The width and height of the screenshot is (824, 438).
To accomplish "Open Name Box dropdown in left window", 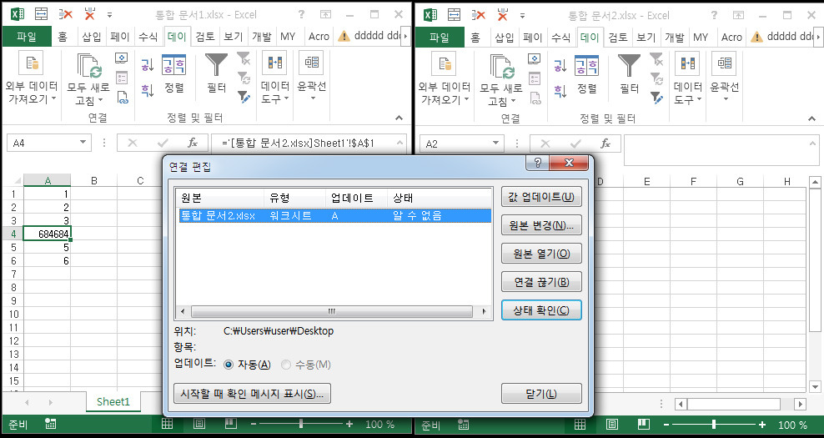I will click(83, 143).
